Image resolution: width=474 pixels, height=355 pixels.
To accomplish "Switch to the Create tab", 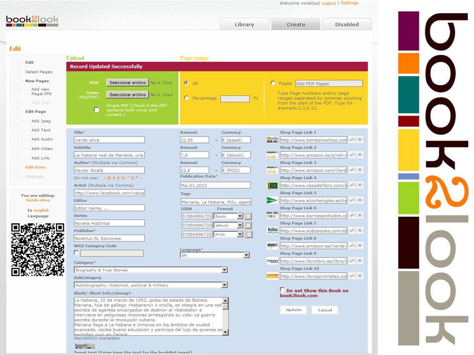I will pos(296,24).
